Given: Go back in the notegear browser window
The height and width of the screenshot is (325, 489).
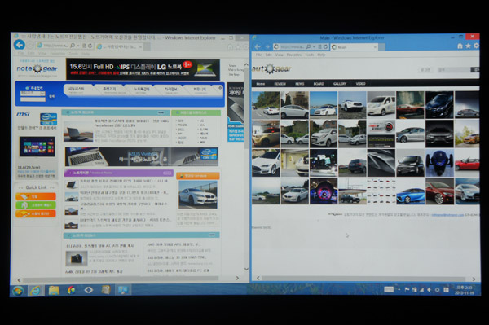Looking at the screenshot, I should coord(20,45).
